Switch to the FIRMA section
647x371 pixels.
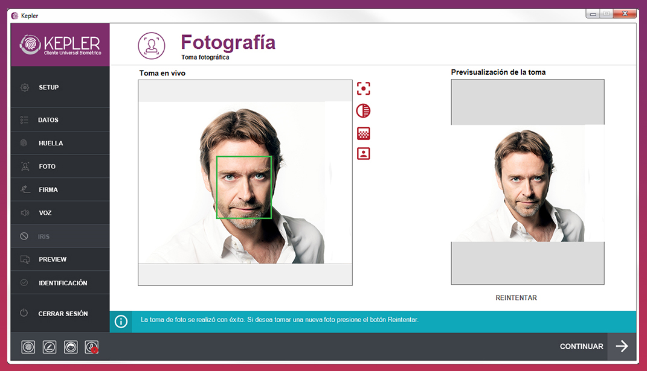coord(60,189)
